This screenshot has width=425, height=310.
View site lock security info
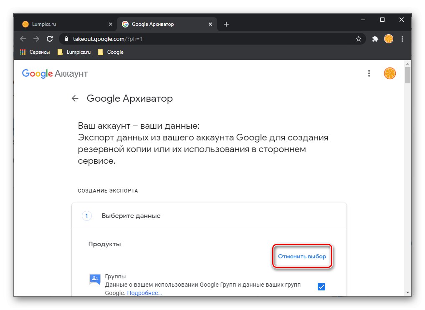[66, 39]
